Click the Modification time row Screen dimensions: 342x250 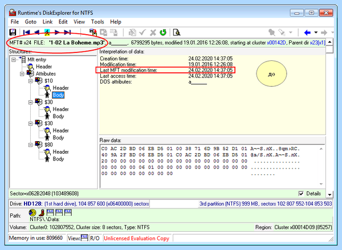(166, 64)
